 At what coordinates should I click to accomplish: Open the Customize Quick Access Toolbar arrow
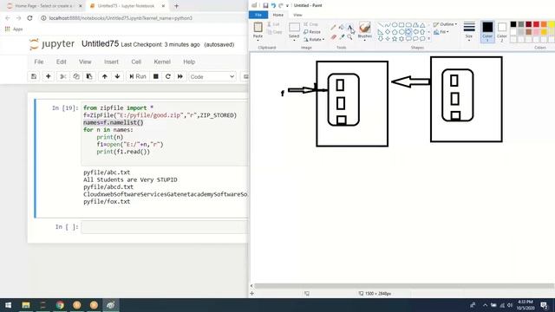tap(287, 5)
